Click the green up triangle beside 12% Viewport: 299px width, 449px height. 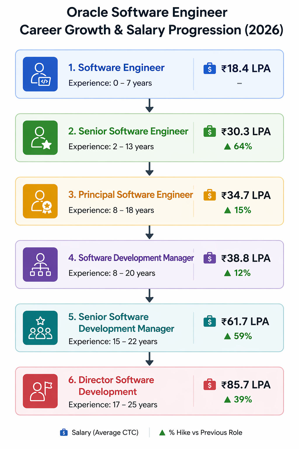tap(227, 273)
